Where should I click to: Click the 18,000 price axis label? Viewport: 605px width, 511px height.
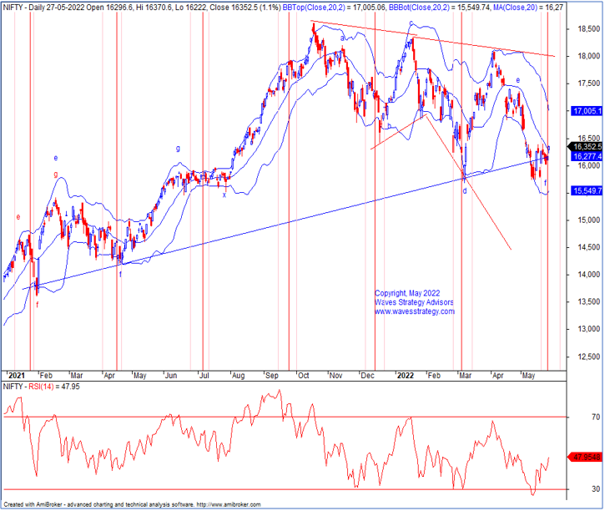pyautogui.click(x=589, y=56)
